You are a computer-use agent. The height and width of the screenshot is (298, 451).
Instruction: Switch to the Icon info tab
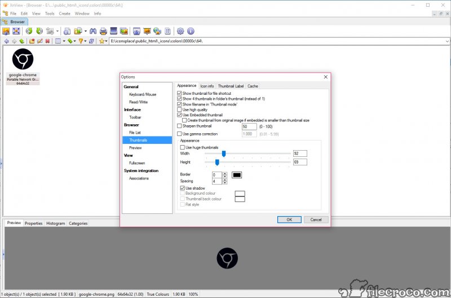pyautogui.click(x=207, y=86)
